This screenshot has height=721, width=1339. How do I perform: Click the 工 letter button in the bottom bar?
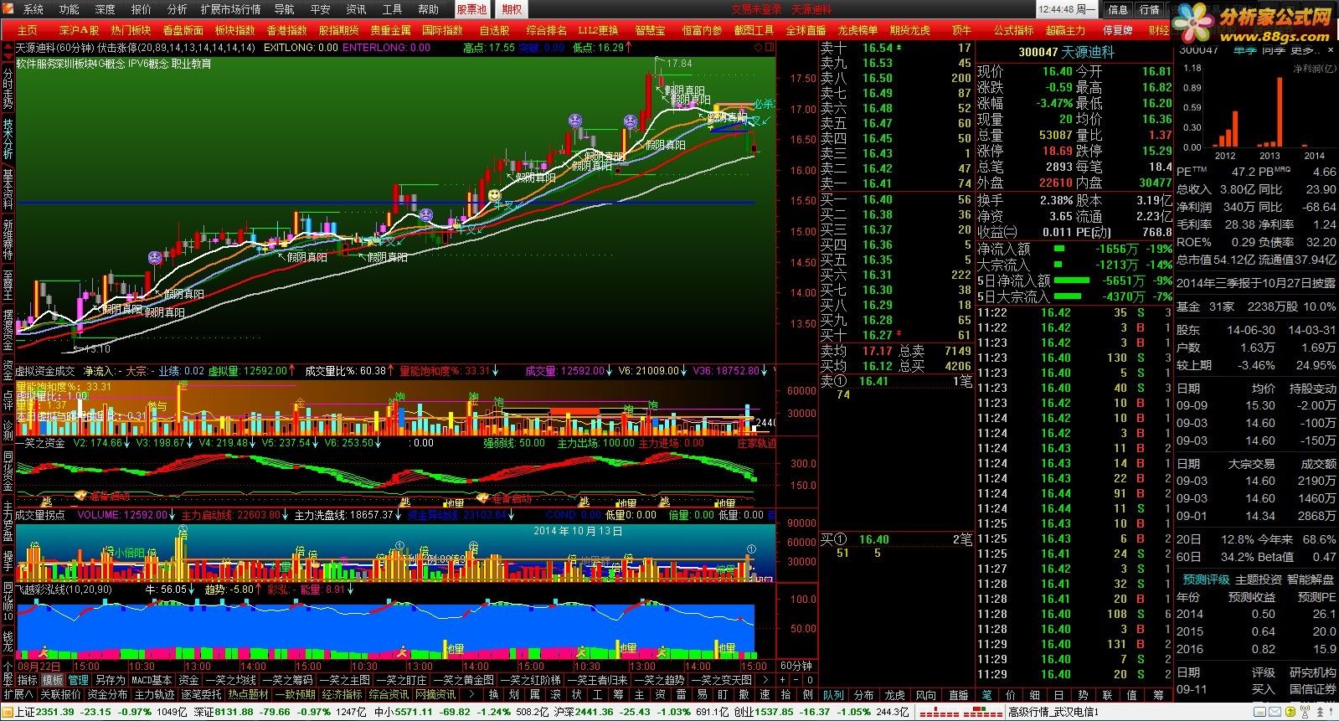(x=598, y=695)
